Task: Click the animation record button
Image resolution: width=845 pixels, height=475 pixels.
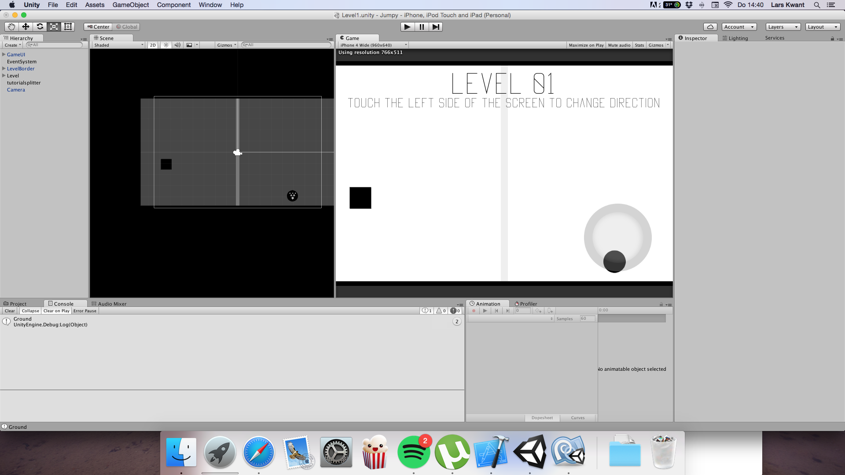Action: click(474, 311)
